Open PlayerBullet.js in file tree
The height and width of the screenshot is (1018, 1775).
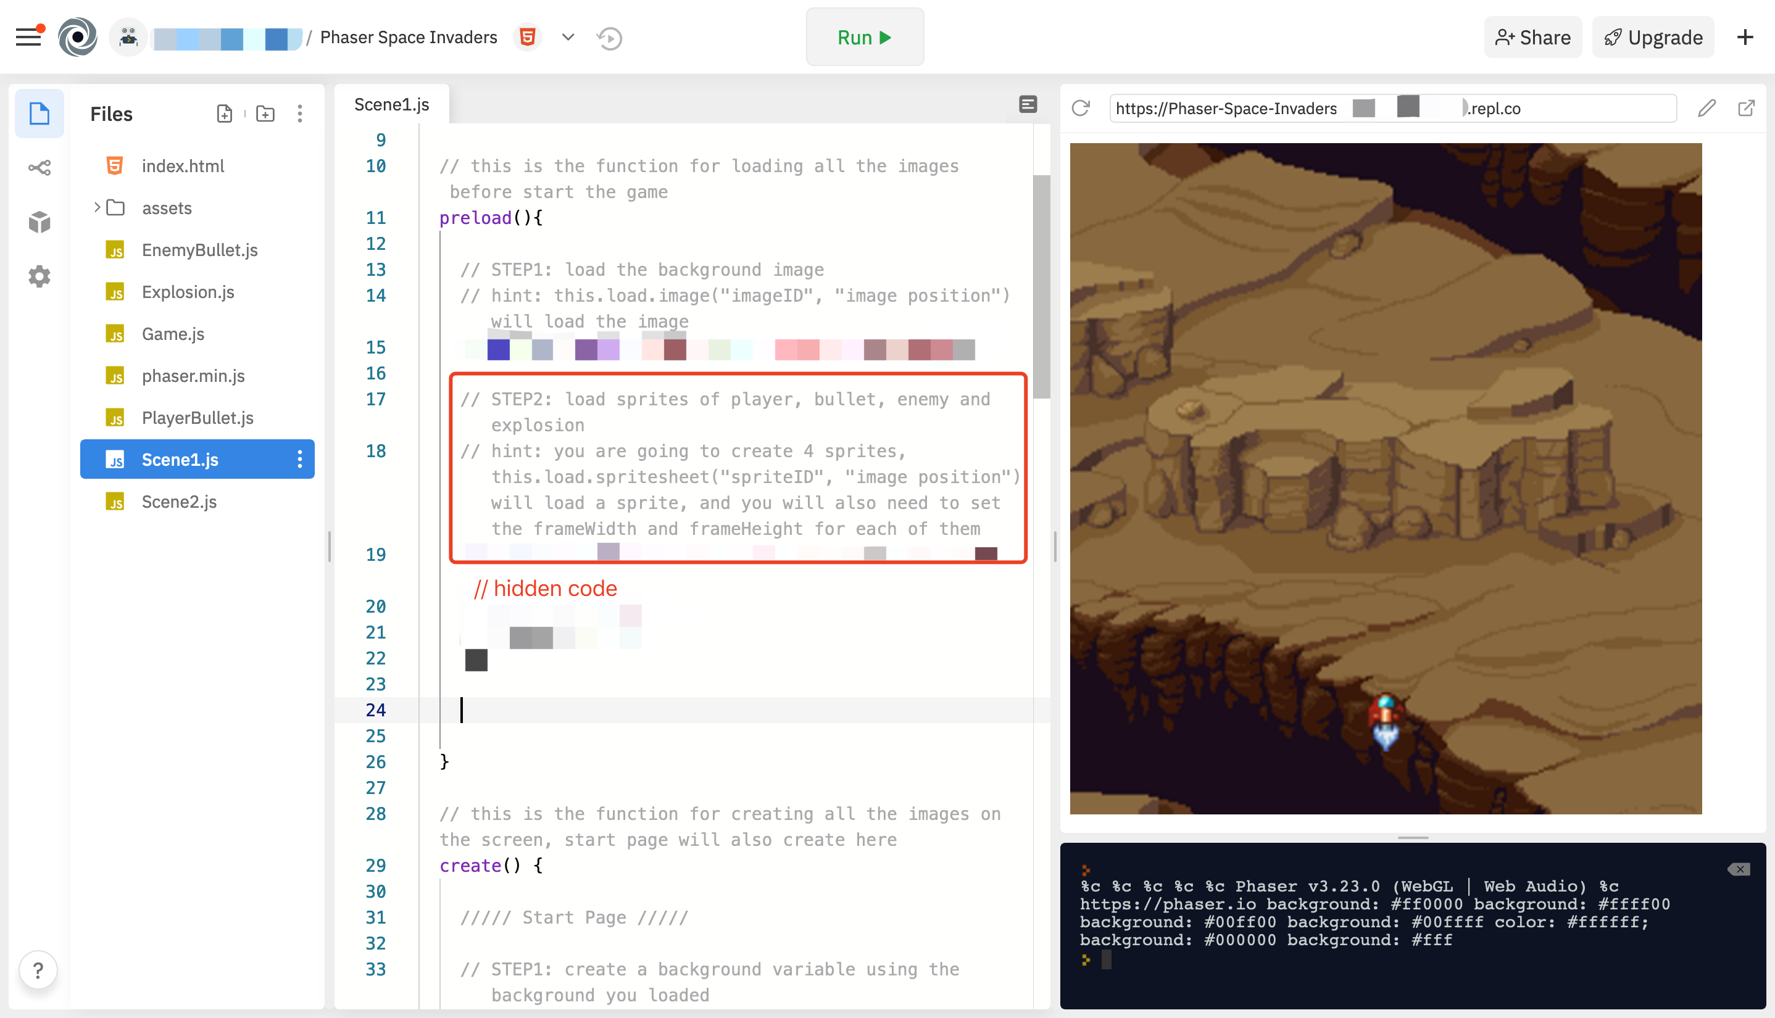pyautogui.click(x=197, y=418)
